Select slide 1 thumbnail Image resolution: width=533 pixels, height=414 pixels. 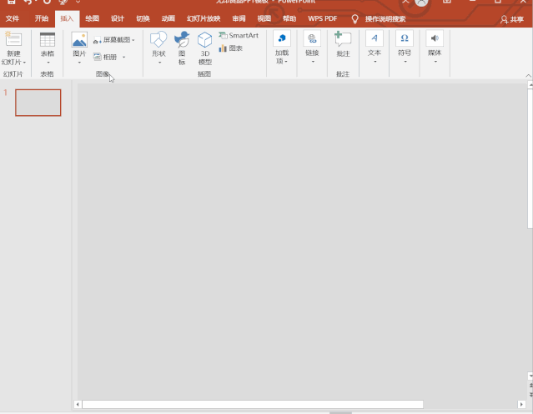[x=38, y=103]
